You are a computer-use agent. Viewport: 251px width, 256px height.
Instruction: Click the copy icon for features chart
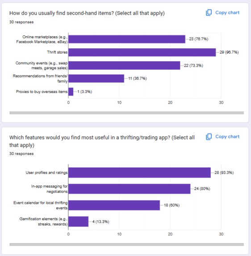point(209,137)
